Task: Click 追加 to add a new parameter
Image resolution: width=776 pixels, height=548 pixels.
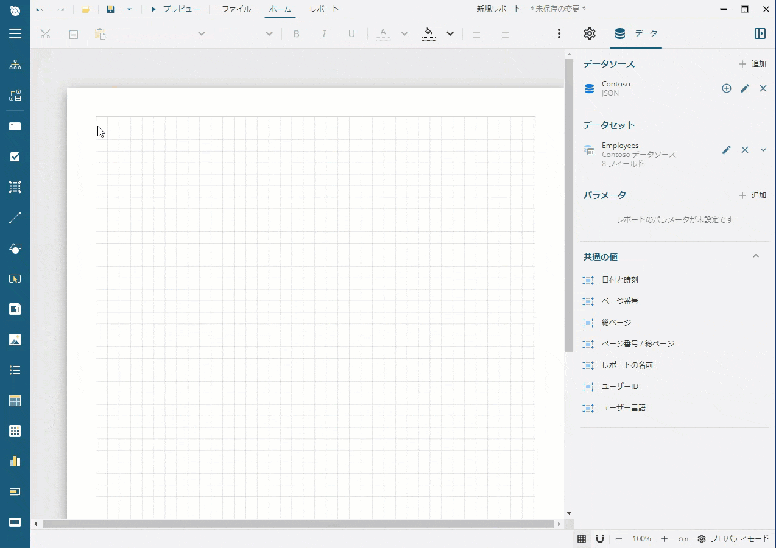Action: point(752,195)
